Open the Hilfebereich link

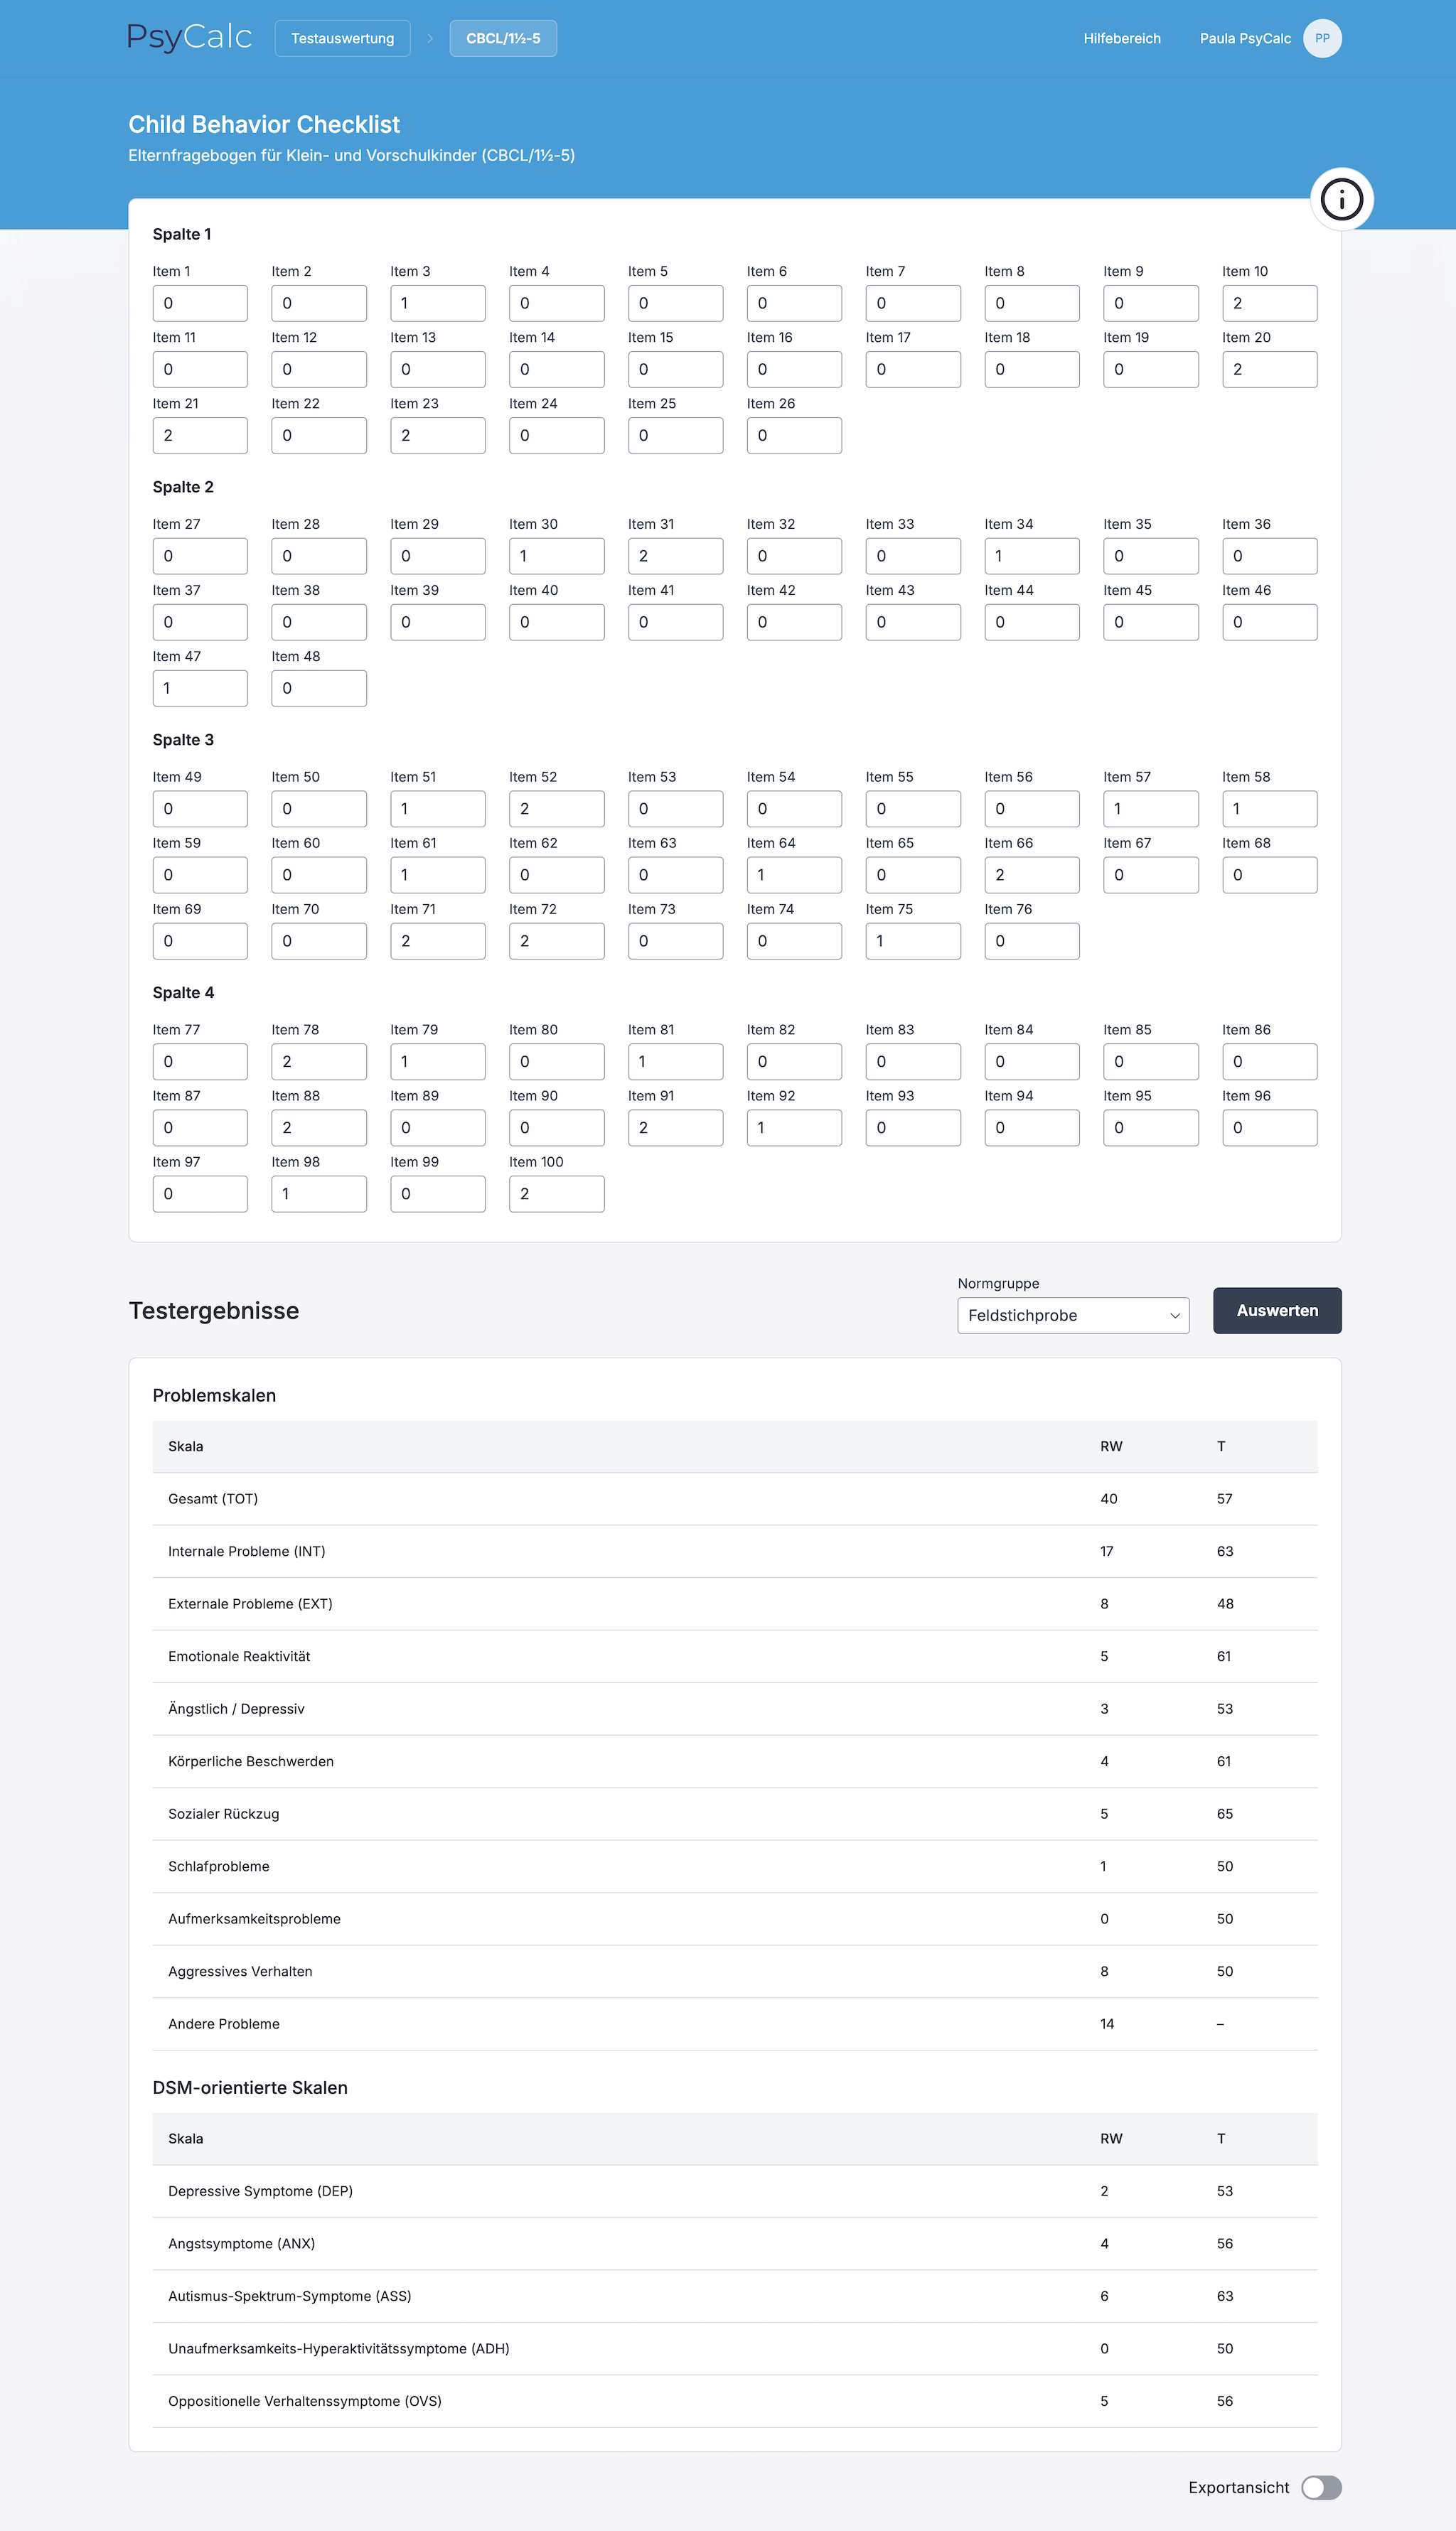click(1122, 39)
